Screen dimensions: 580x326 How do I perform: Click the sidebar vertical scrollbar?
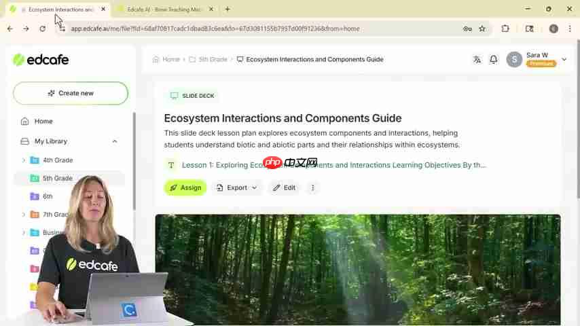pyautogui.click(x=134, y=161)
